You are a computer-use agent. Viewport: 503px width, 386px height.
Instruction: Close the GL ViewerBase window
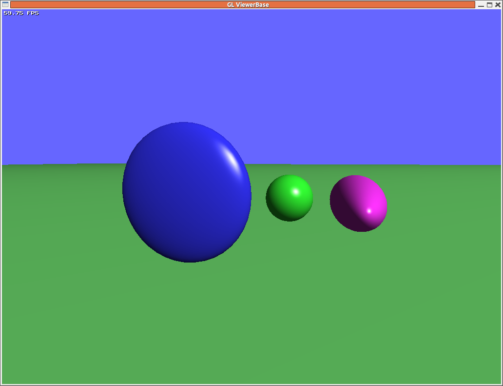498,5
